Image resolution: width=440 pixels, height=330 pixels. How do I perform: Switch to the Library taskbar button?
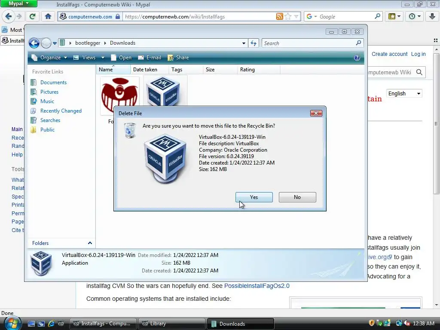point(171,324)
